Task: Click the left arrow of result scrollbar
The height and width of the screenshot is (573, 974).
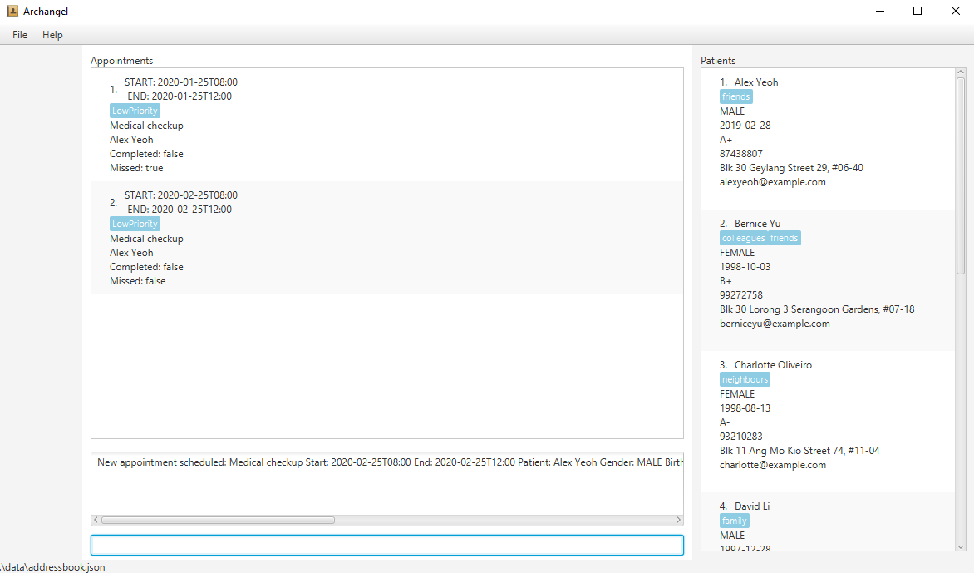Action: coord(96,520)
